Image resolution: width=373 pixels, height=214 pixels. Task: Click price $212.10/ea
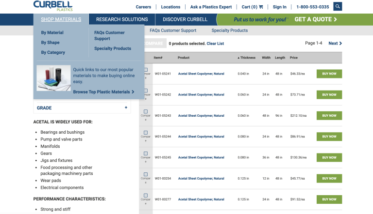[x=298, y=116]
